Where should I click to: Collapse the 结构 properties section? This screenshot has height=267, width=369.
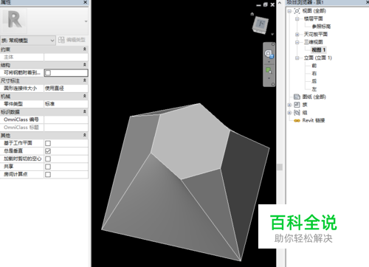tap(85, 65)
